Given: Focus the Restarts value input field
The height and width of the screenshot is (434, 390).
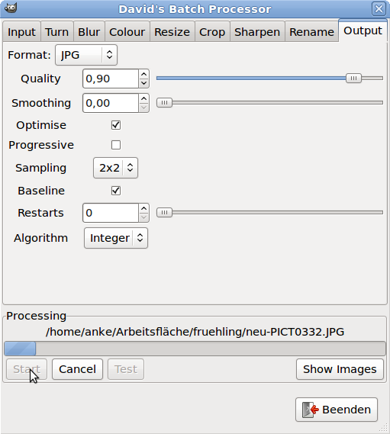Looking at the screenshot, I should coord(111,213).
